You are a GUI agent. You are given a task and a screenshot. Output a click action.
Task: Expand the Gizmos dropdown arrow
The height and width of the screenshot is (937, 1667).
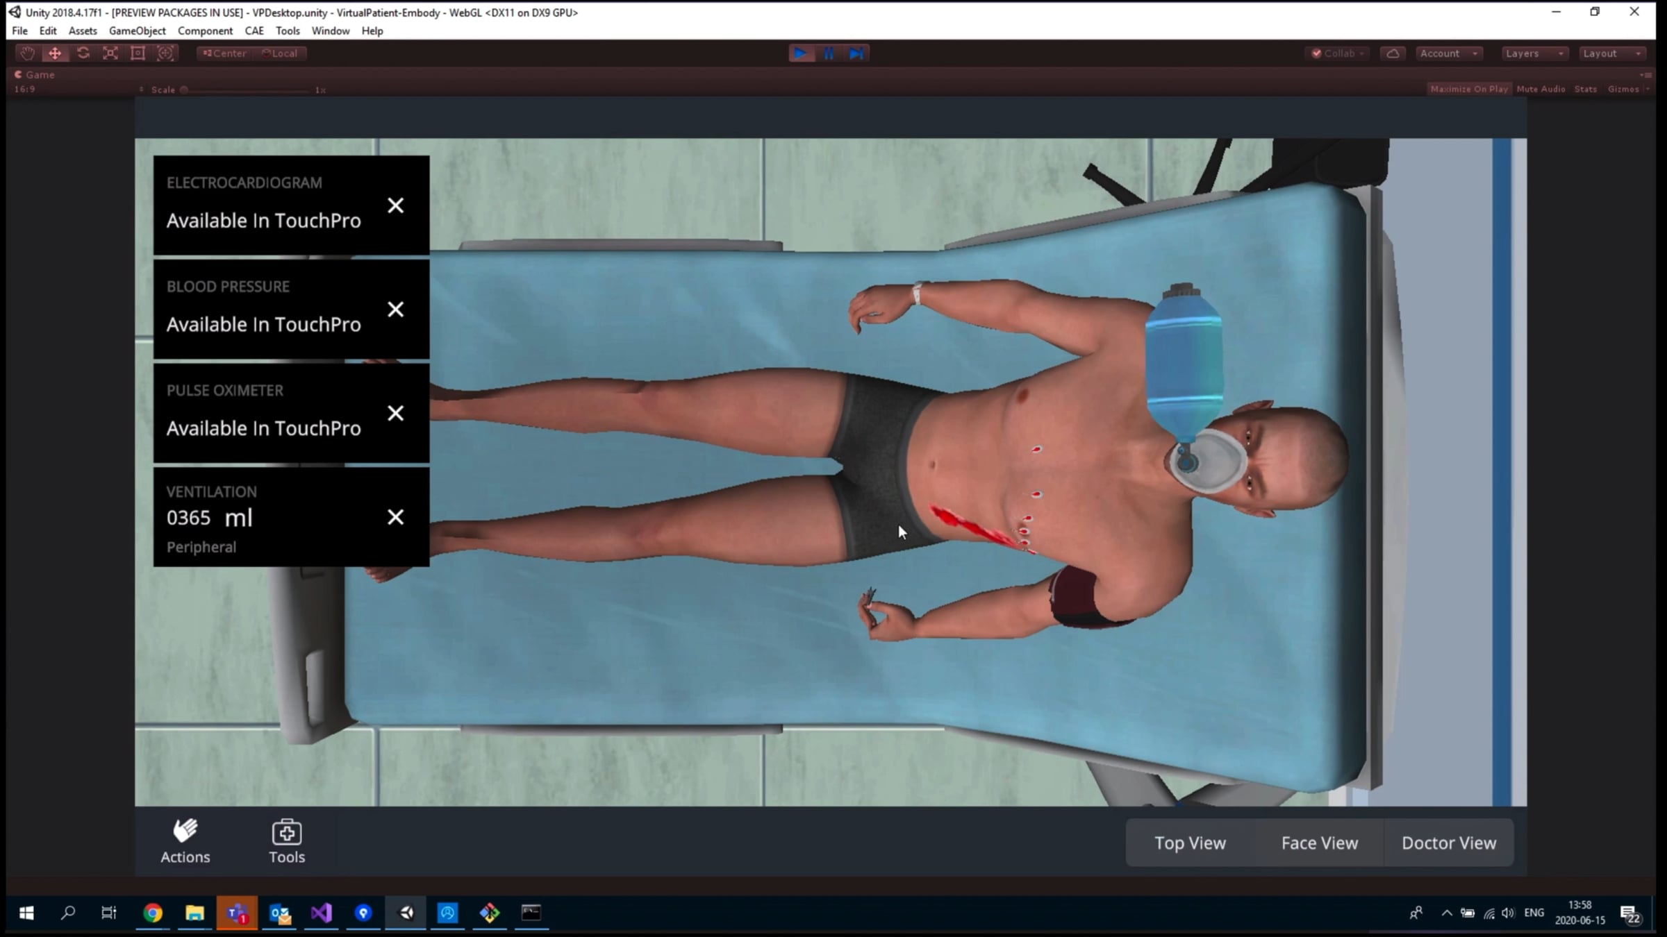(x=1647, y=89)
